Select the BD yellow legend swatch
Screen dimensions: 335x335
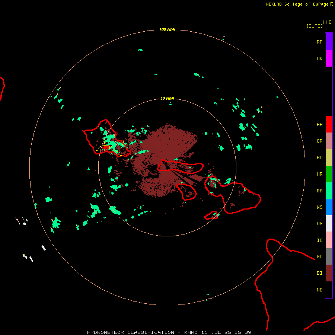click(329, 158)
